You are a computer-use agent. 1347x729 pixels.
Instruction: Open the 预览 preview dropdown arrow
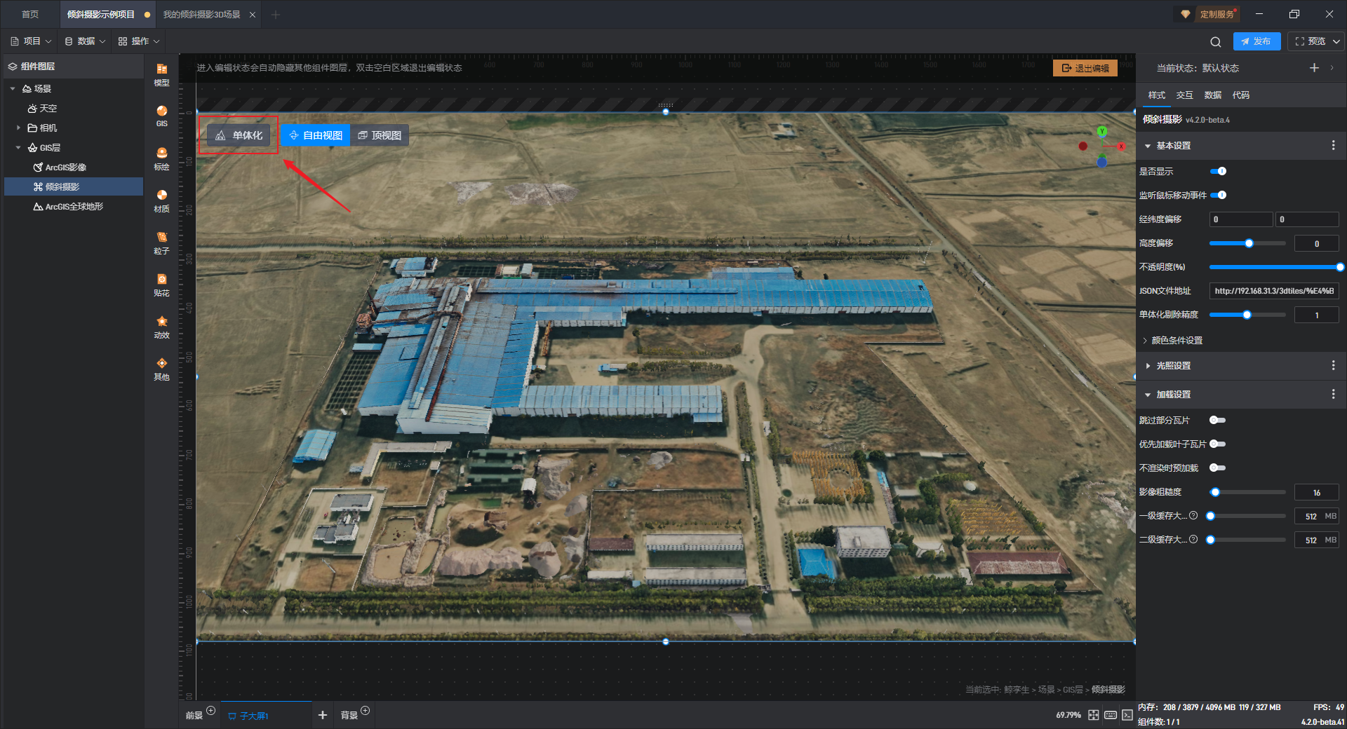1336,41
